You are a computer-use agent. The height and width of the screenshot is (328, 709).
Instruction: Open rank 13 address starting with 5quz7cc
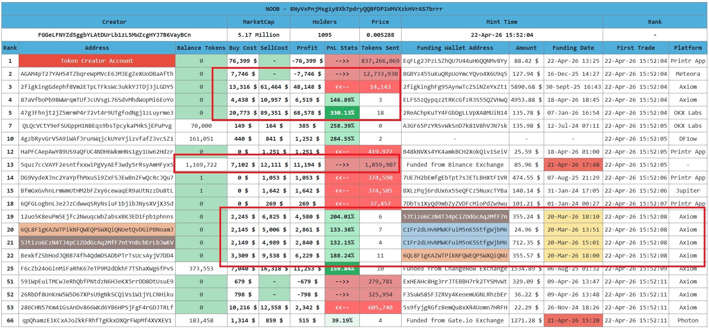[x=97, y=165]
